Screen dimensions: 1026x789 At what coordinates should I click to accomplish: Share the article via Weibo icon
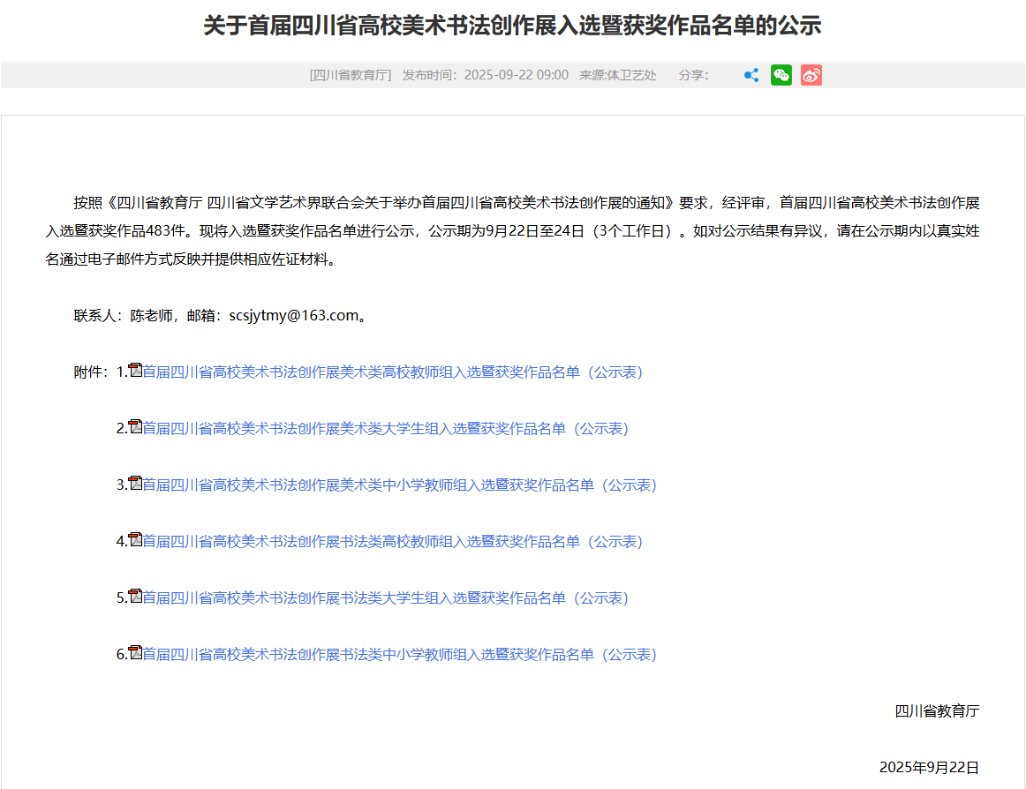coord(811,75)
